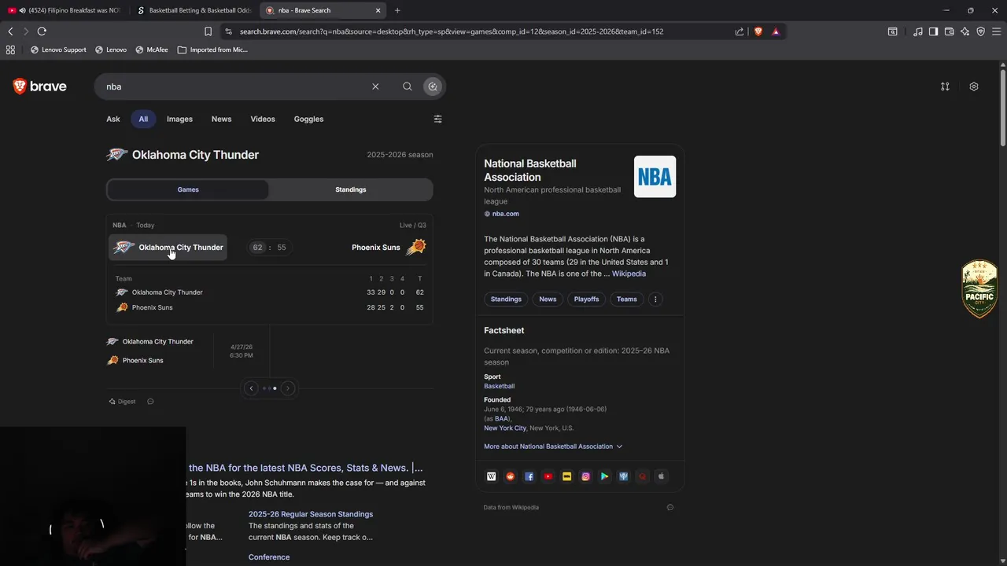The width and height of the screenshot is (1007, 566).
Task: Select the News search tab
Action: [x=222, y=119]
